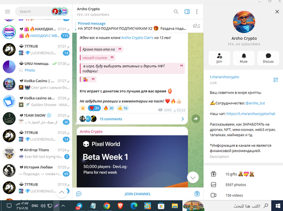Open the История Любви chat
The image size is (283, 211).
pos(36,171)
